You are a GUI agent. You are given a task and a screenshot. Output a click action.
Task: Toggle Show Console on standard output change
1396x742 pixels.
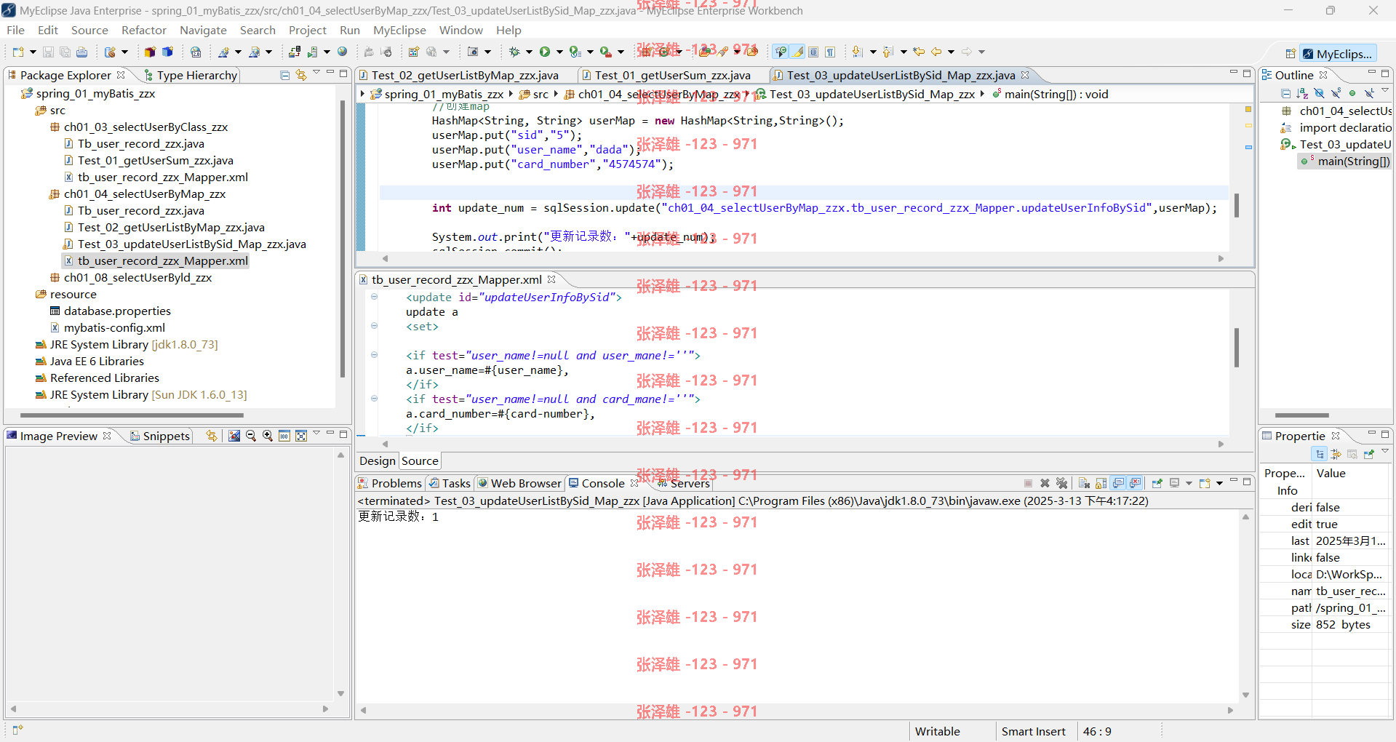1118,483
